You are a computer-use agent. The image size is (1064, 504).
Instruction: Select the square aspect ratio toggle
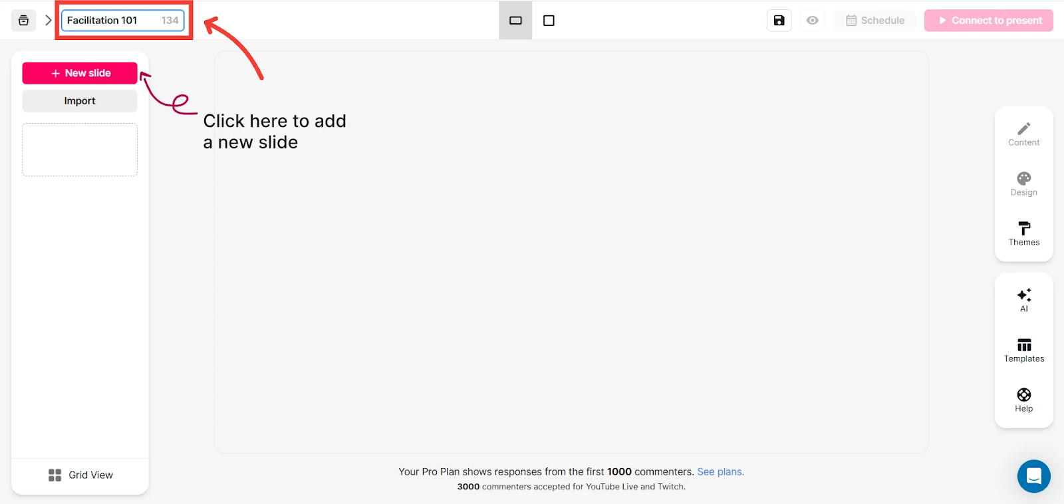(x=549, y=21)
